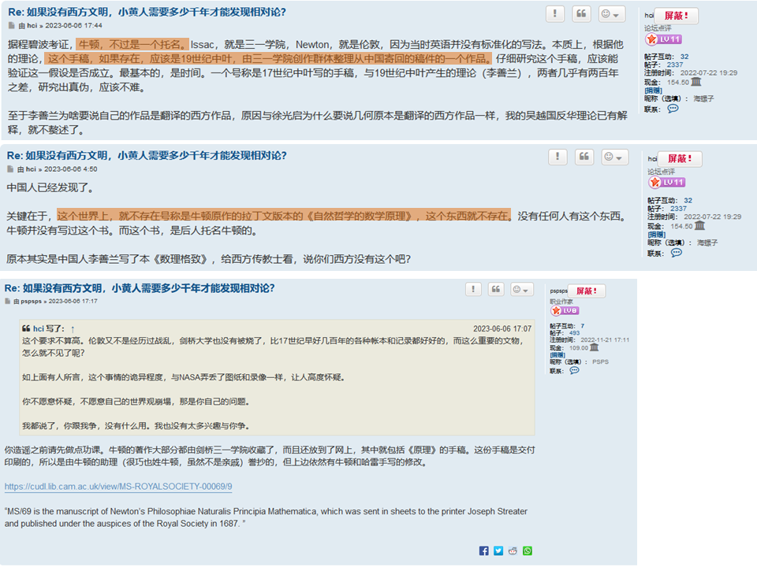Contact hci via chat icon beside 17:44 post
The width and height of the screenshot is (757, 567).
tap(673, 109)
